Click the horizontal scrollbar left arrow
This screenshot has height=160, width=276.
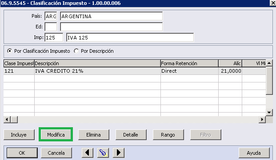[7, 120]
